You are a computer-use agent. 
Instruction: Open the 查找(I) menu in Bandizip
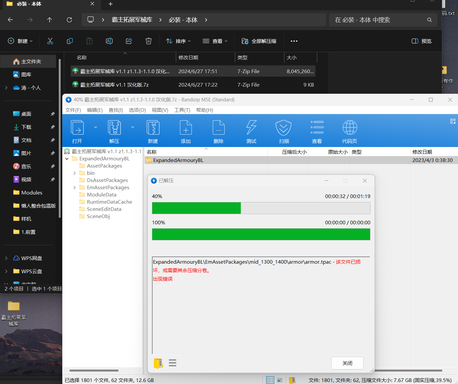pos(115,110)
